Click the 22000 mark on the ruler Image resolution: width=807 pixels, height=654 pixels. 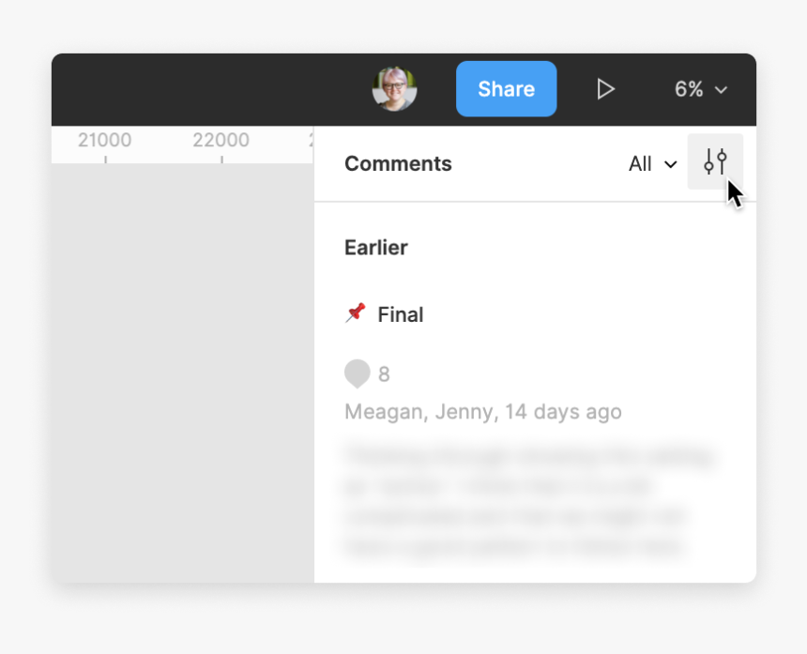click(221, 140)
